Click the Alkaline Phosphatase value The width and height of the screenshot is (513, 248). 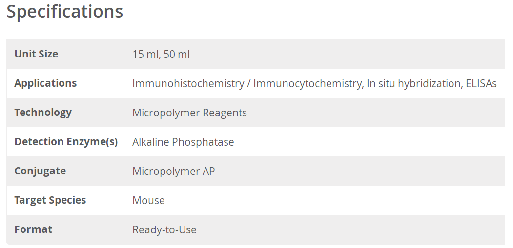pyautogui.click(x=183, y=142)
